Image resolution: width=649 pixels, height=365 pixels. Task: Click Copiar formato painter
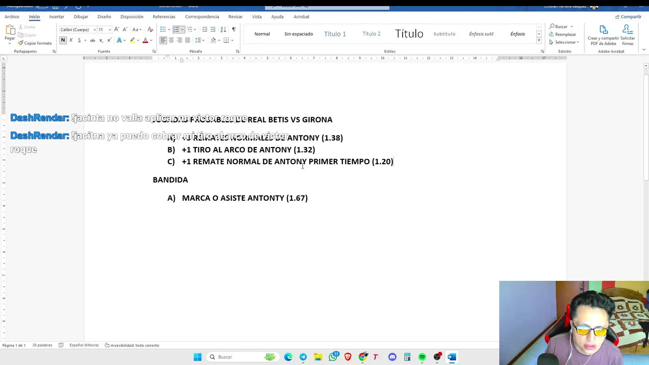coord(35,43)
